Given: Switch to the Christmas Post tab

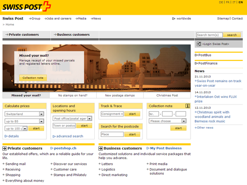Looking at the screenshot, I should [167, 95].
